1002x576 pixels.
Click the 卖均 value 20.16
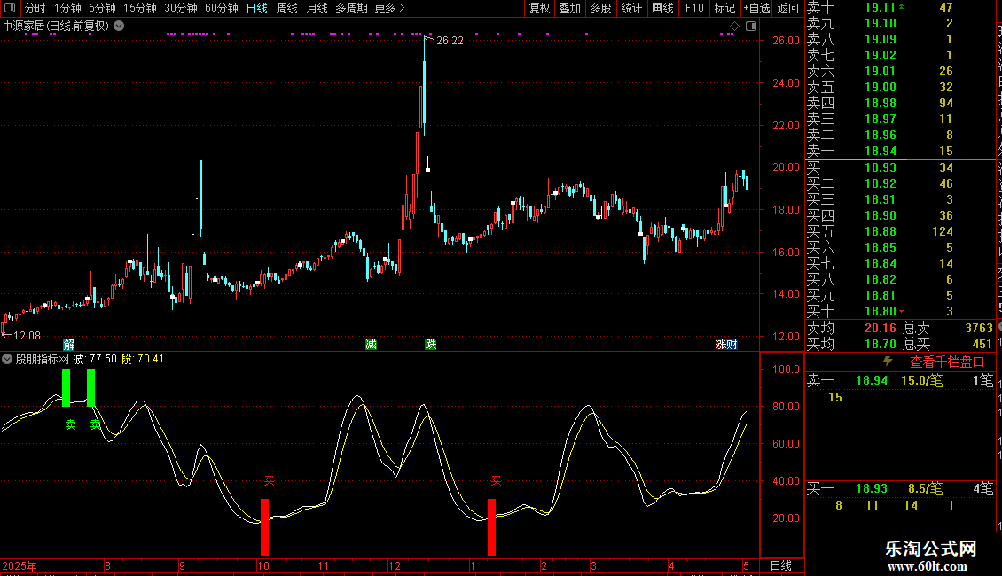tap(880, 328)
